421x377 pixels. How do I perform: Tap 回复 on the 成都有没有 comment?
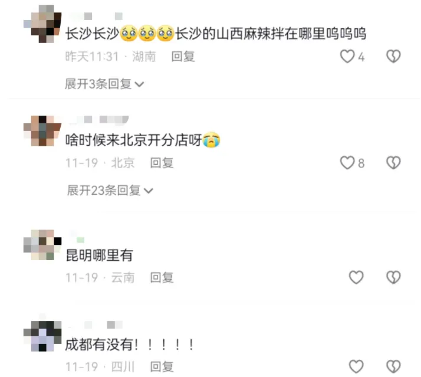pyautogui.click(x=162, y=366)
